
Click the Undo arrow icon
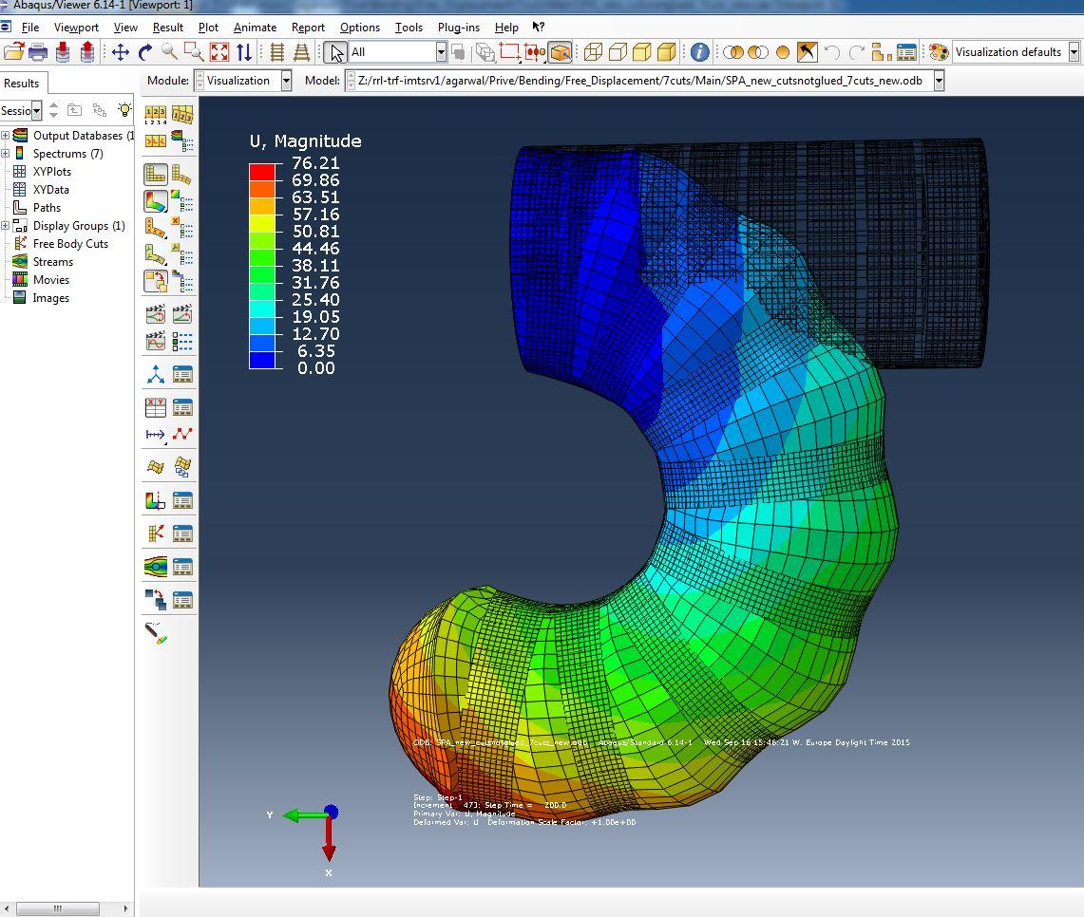(832, 52)
